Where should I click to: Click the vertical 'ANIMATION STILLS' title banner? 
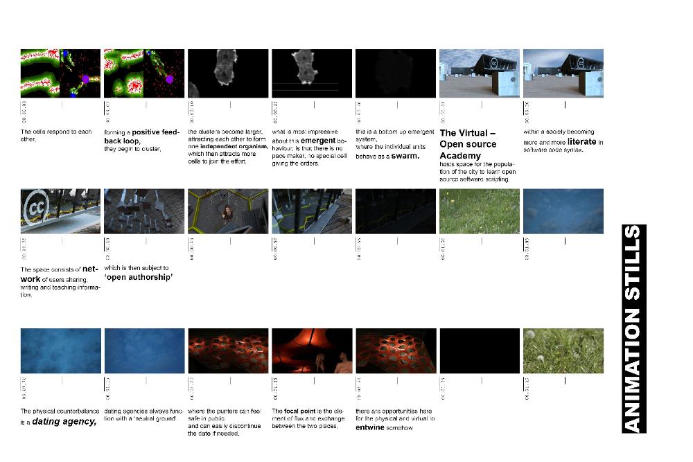635,328
